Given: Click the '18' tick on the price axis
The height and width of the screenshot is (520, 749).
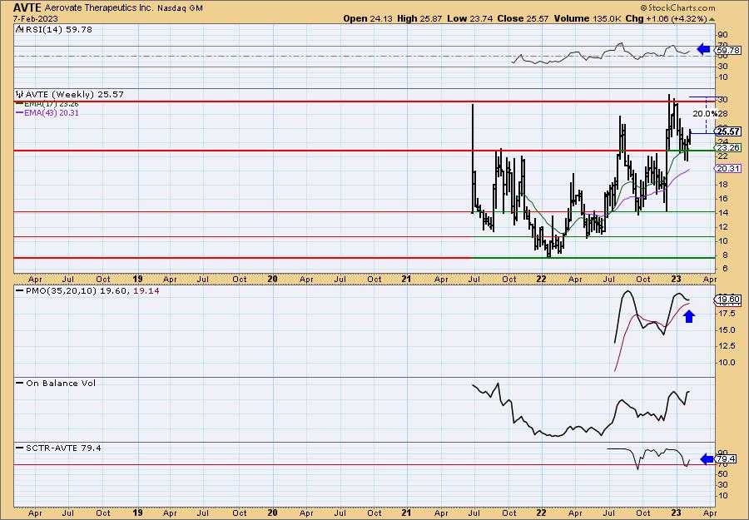Looking at the screenshot, I should pos(722,185).
